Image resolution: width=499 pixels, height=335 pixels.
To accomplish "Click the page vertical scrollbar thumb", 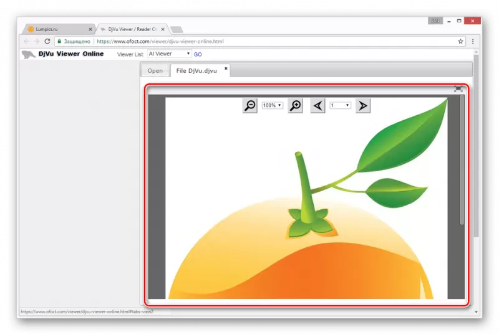I will coord(476,146).
